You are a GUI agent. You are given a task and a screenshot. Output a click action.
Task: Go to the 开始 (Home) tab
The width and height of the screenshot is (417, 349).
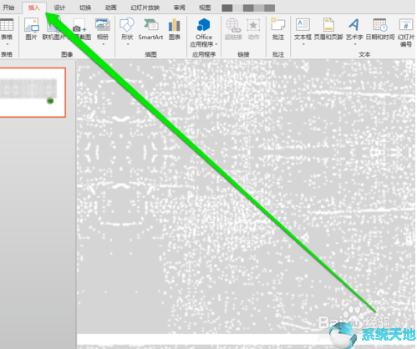[8, 8]
